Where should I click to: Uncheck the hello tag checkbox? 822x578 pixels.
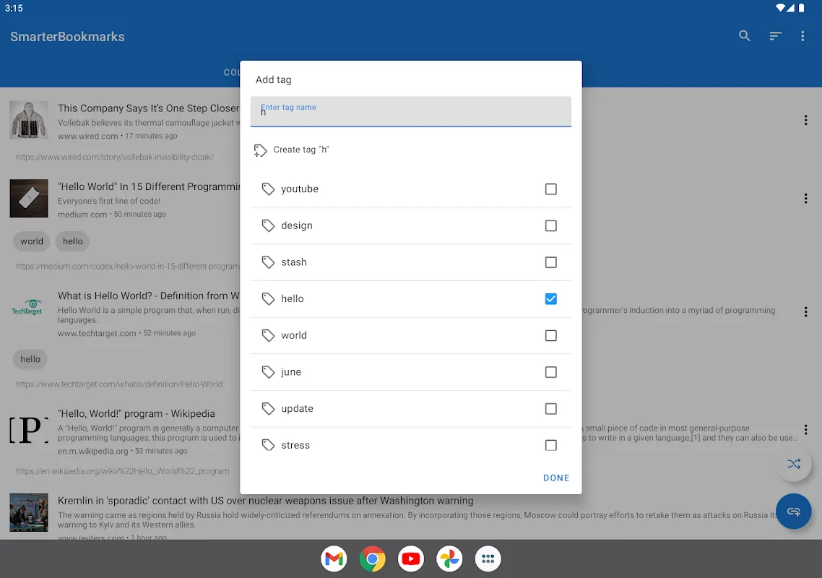(x=550, y=299)
